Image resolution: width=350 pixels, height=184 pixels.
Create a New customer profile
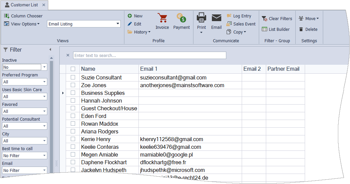tap(135, 16)
